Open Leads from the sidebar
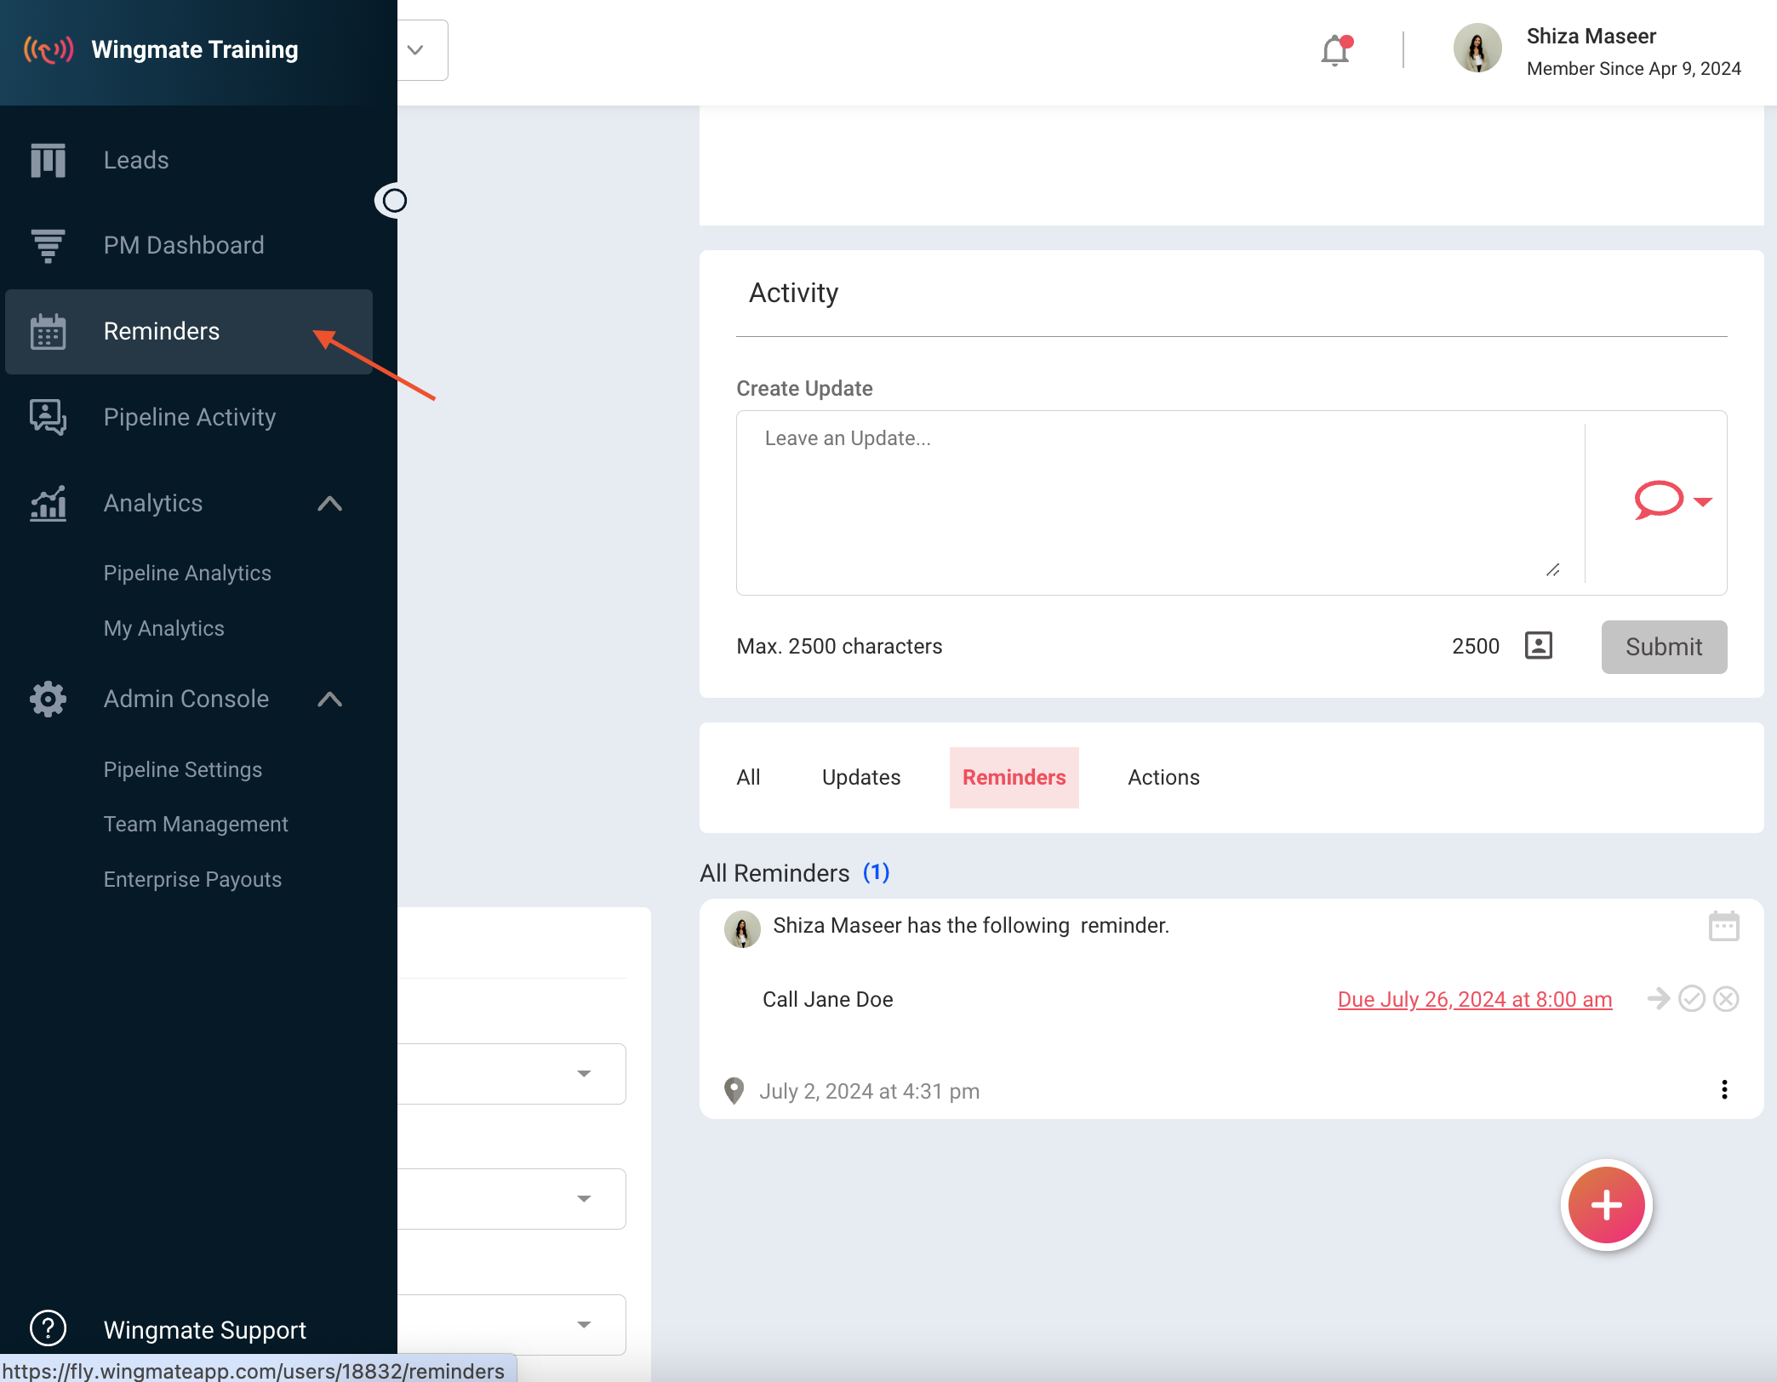Image resolution: width=1777 pixels, height=1382 pixels. (x=136, y=160)
